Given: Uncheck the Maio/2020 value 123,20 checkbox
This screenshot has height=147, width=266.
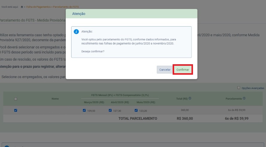Looking at the screenshot, I should (x=136, y=110).
